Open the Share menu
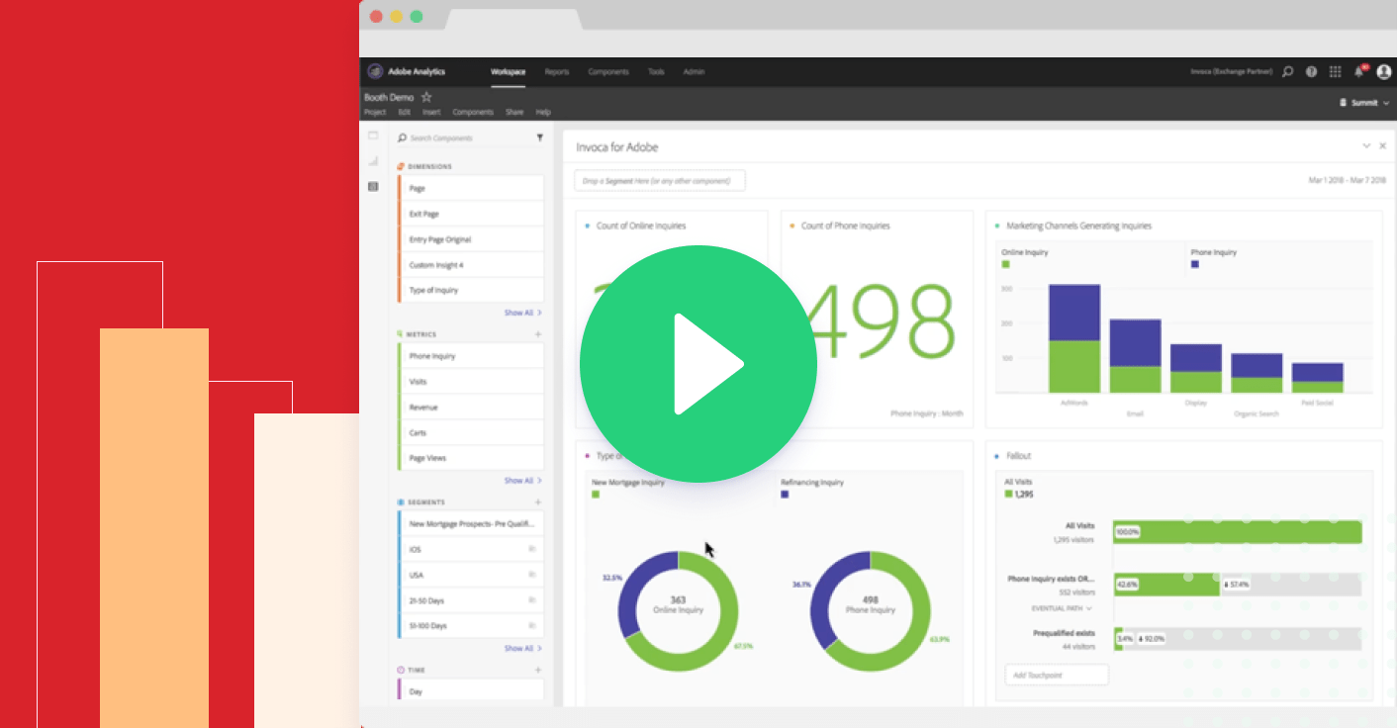The width and height of the screenshot is (1397, 728). click(514, 112)
